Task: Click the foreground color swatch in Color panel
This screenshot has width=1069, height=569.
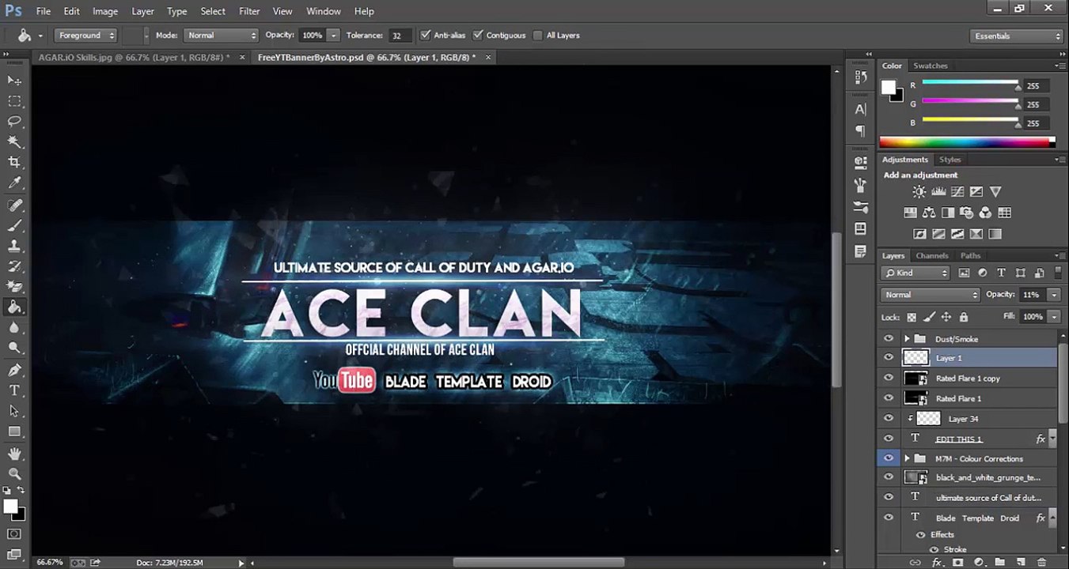Action: click(889, 88)
